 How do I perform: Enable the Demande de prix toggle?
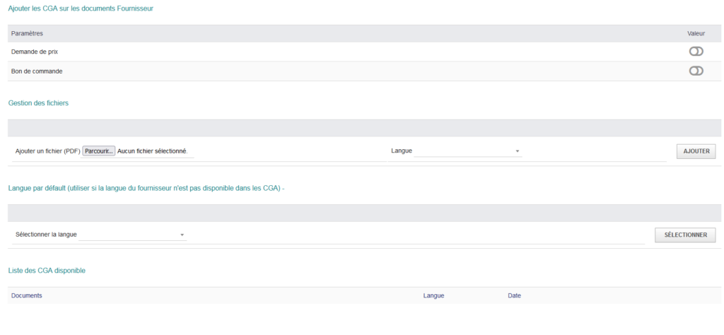[696, 52]
